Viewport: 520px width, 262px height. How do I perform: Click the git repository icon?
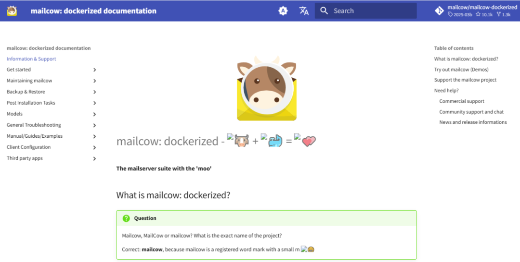[x=439, y=11]
